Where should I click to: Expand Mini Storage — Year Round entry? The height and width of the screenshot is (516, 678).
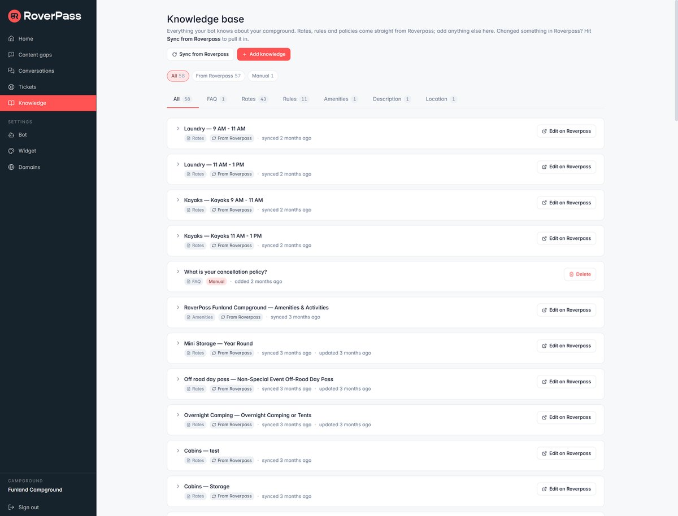click(x=178, y=343)
